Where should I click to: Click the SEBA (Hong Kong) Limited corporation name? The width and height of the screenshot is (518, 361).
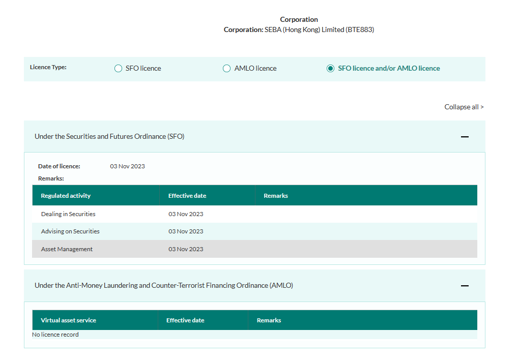tap(319, 29)
